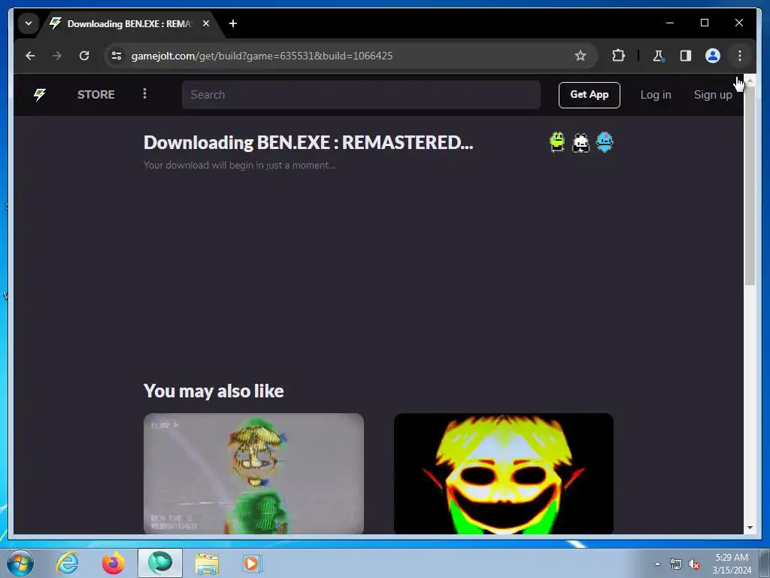This screenshot has width=770, height=578.
Task: Open the browser profile avatar
Action: tap(713, 56)
